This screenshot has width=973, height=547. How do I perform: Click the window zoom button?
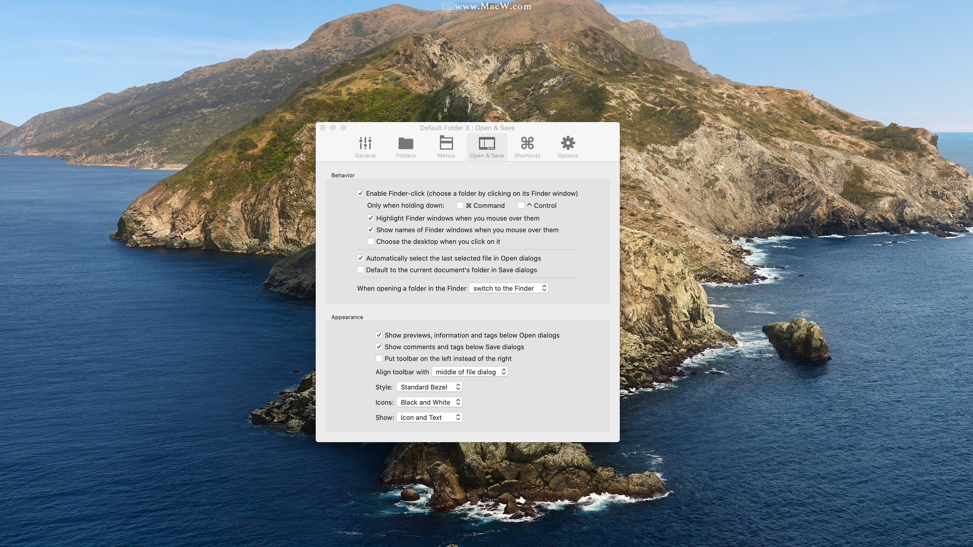[x=343, y=128]
